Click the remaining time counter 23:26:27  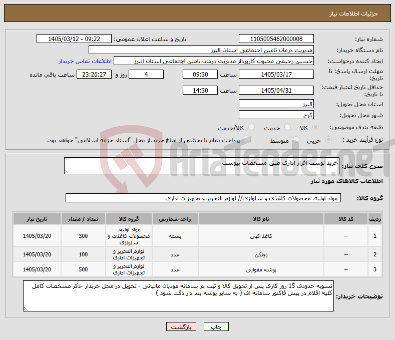94,74
